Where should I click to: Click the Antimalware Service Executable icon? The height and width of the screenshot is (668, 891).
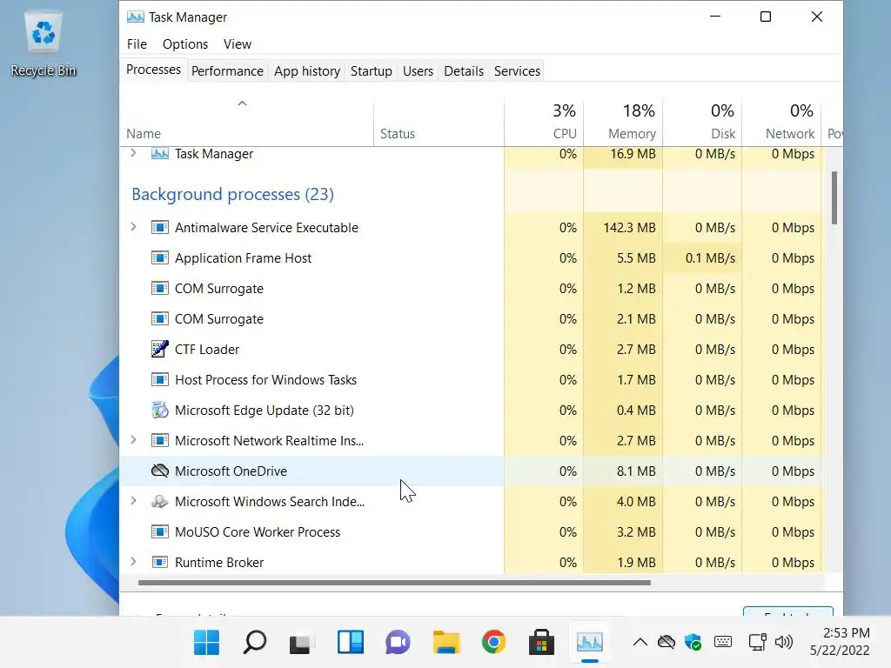click(x=160, y=227)
